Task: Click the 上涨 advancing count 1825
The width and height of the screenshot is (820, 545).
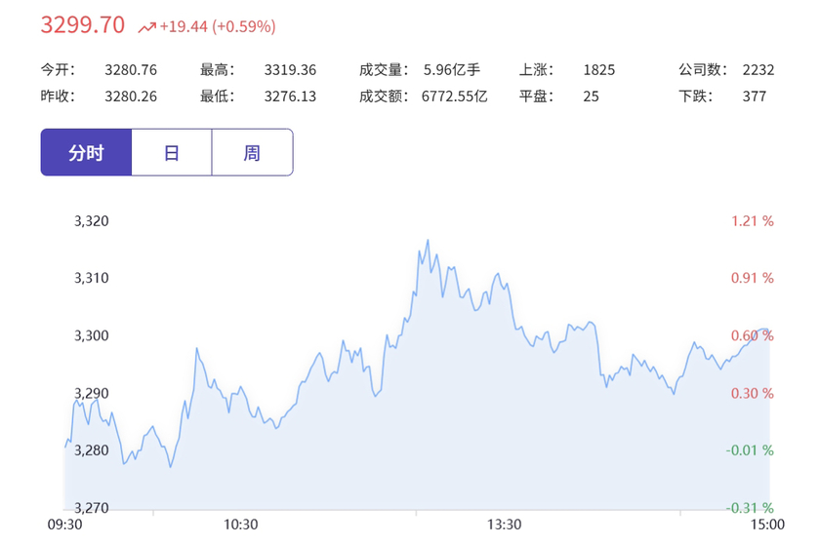Action: [x=599, y=69]
